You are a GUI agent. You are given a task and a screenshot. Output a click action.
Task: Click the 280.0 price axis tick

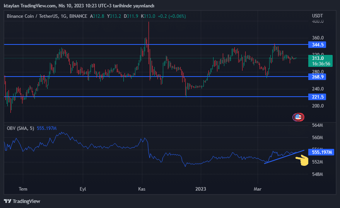pyautogui.click(x=318, y=72)
